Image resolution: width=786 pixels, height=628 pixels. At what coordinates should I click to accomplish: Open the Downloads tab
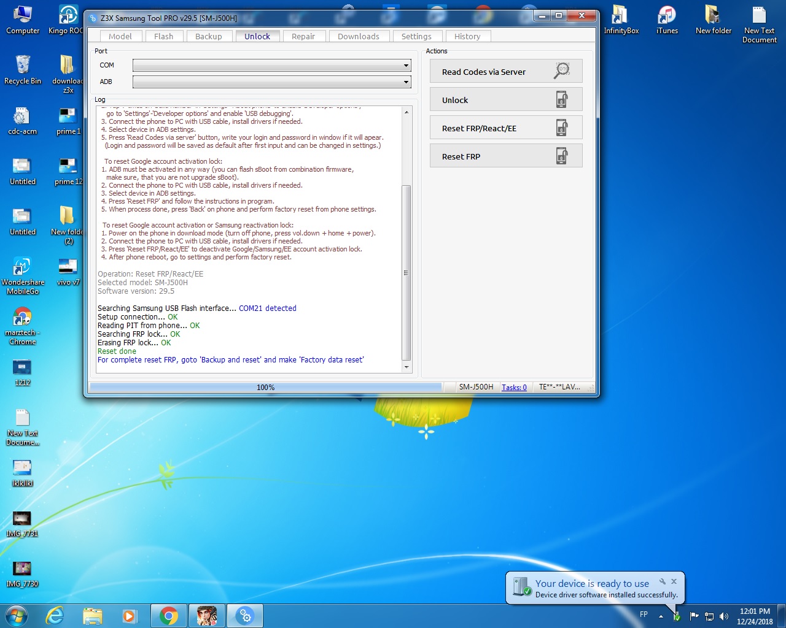pos(359,36)
